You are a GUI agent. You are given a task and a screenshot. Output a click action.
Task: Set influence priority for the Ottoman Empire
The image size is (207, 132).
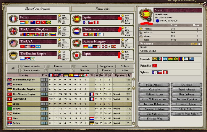coord(44,94)
